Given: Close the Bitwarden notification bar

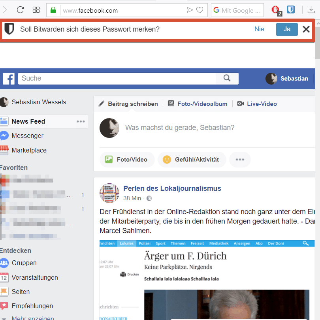Looking at the screenshot, I should pyautogui.click(x=306, y=29).
